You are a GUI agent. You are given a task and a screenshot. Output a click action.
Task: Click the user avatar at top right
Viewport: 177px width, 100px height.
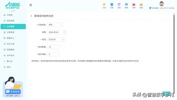click(162, 4)
